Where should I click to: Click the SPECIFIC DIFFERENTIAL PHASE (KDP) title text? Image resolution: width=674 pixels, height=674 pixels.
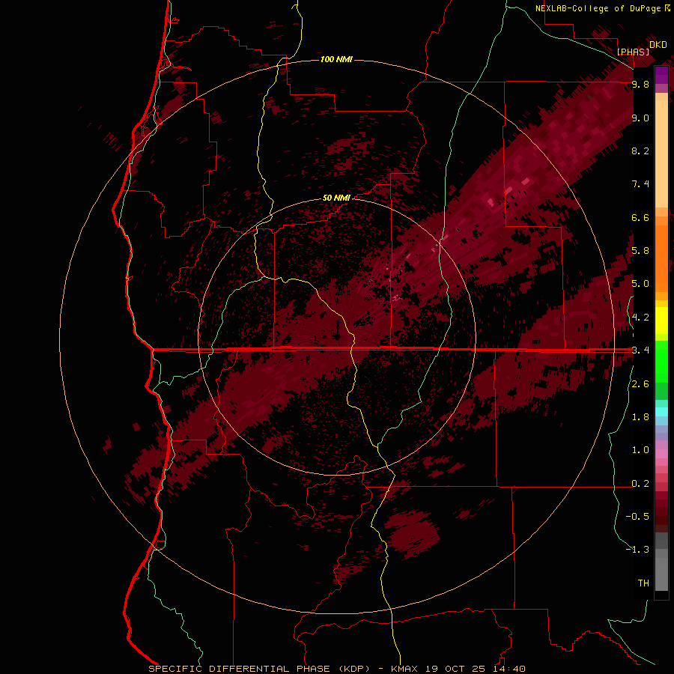(259, 669)
